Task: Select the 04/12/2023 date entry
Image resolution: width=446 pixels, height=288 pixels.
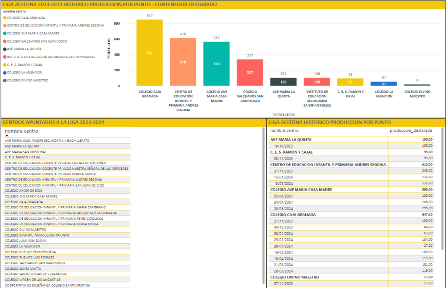Action: [283, 227]
